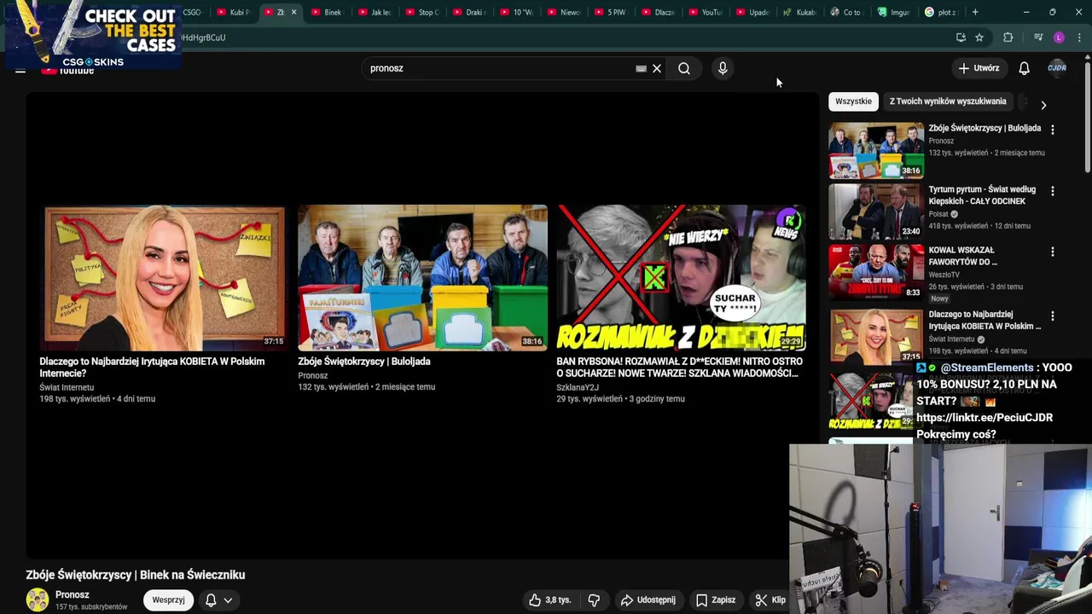This screenshot has height=614, width=1092.
Task: Open end-screen Rozmawiał z dzieckiem thumbnail
Action: coord(681,277)
